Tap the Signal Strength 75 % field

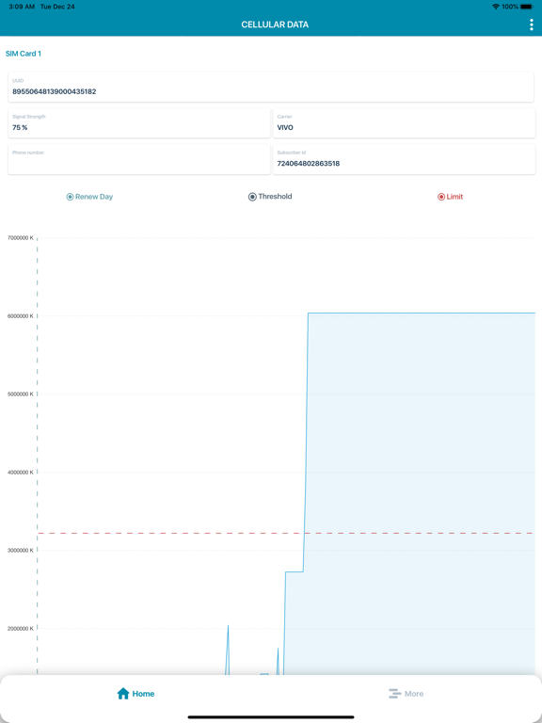point(139,123)
